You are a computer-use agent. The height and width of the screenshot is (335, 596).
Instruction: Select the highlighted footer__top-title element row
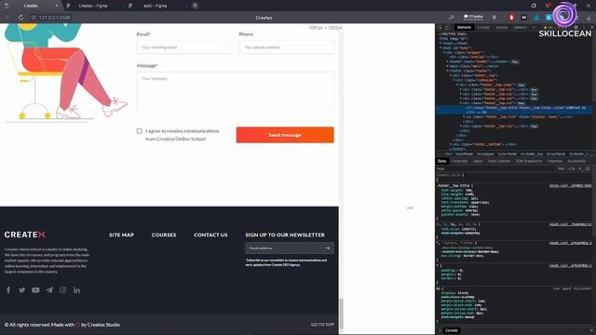pyautogui.click(x=514, y=110)
